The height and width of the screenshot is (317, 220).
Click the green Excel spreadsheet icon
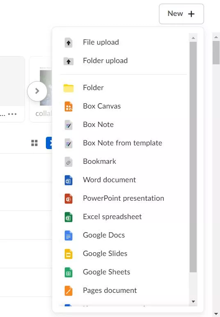point(68,217)
